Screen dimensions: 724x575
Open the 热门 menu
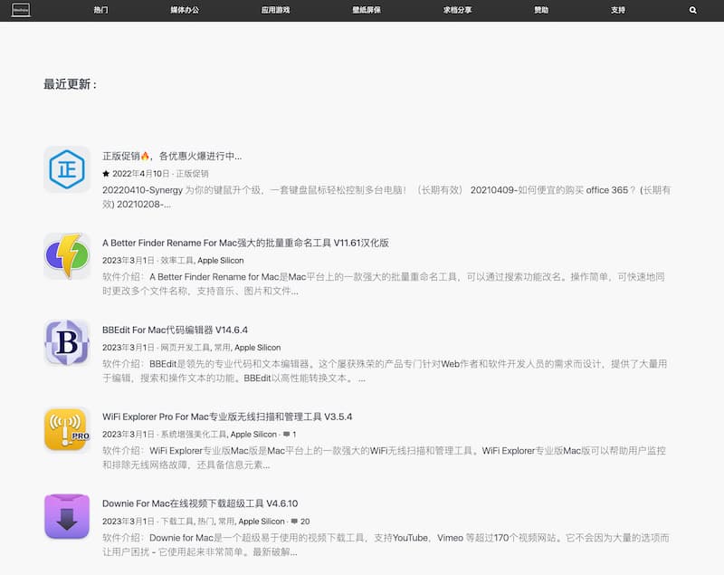pos(100,10)
